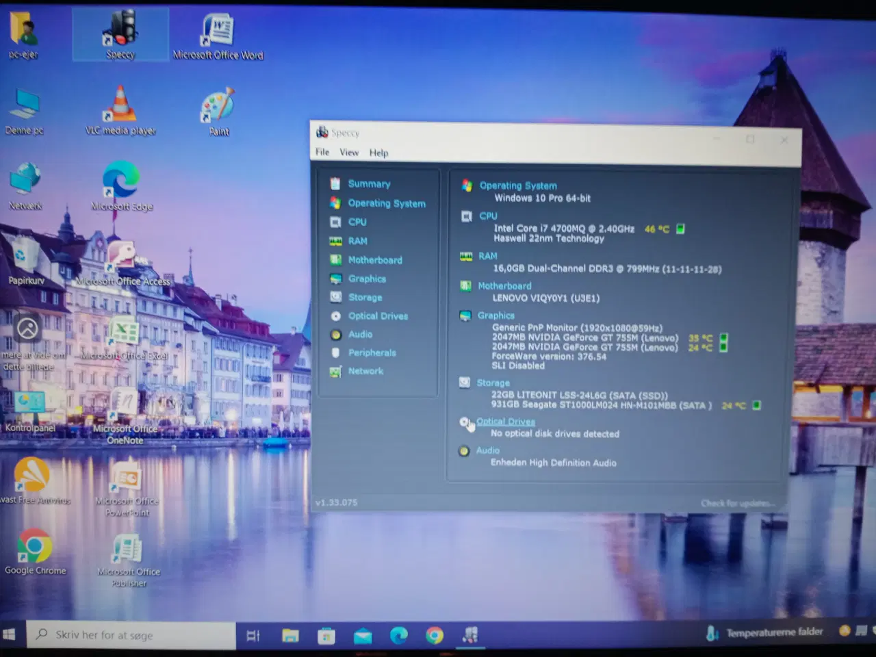Open the Help menu in Speccy
The width and height of the screenshot is (876, 657).
[378, 153]
